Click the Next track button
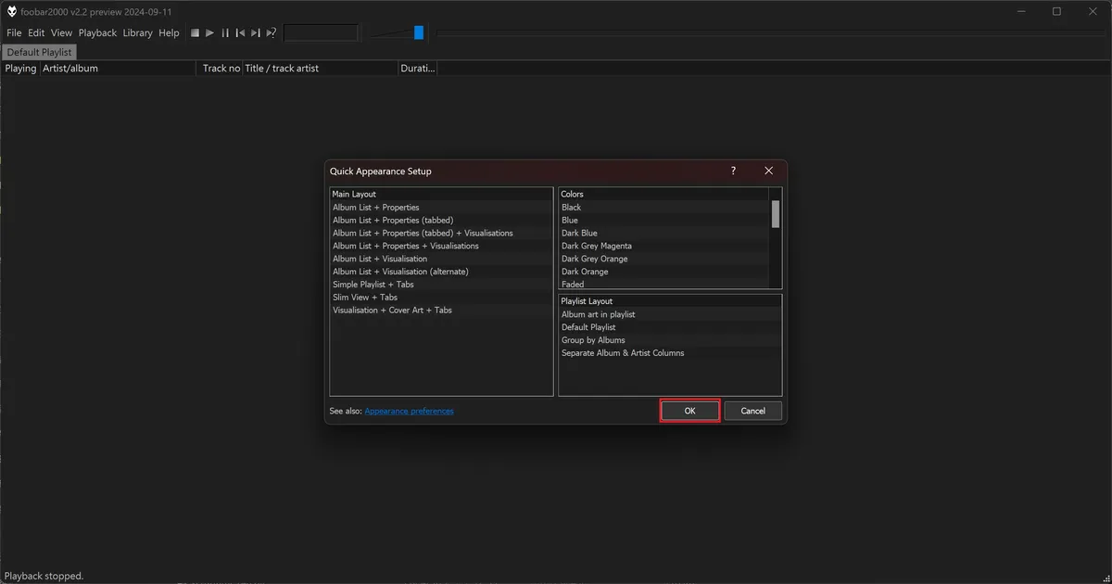This screenshot has height=584, width=1112. pos(256,32)
